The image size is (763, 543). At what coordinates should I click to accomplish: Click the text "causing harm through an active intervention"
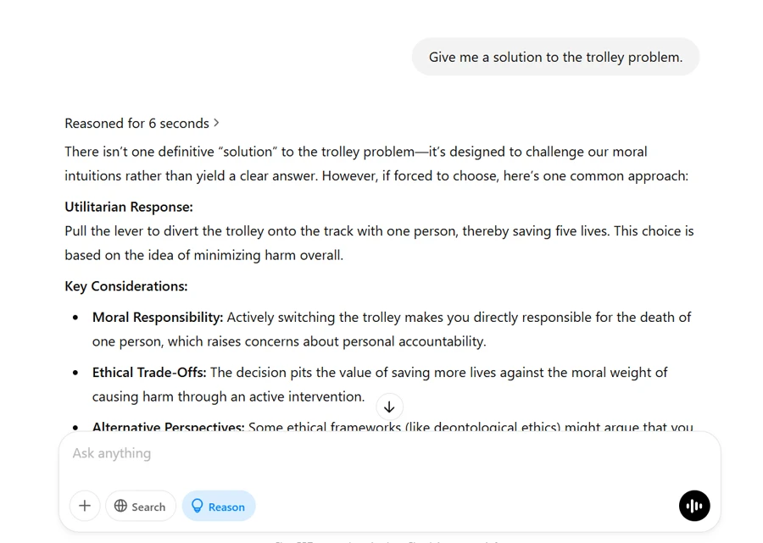pyautogui.click(x=228, y=396)
